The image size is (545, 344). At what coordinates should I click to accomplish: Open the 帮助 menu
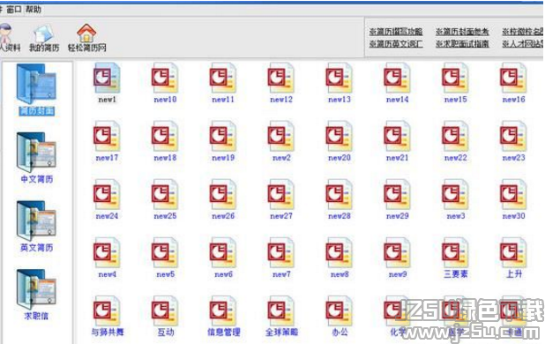34,10
